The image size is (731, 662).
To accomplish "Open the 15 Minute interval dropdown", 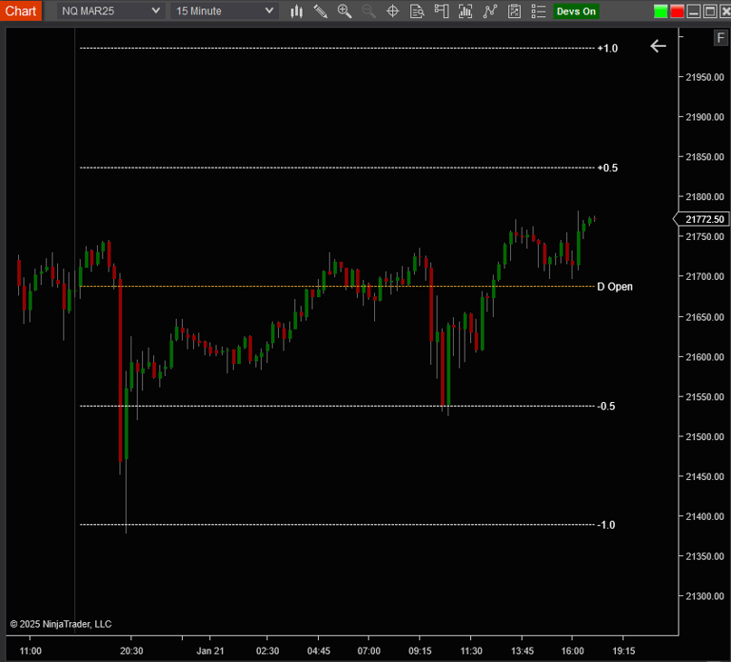I will click(x=225, y=11).
